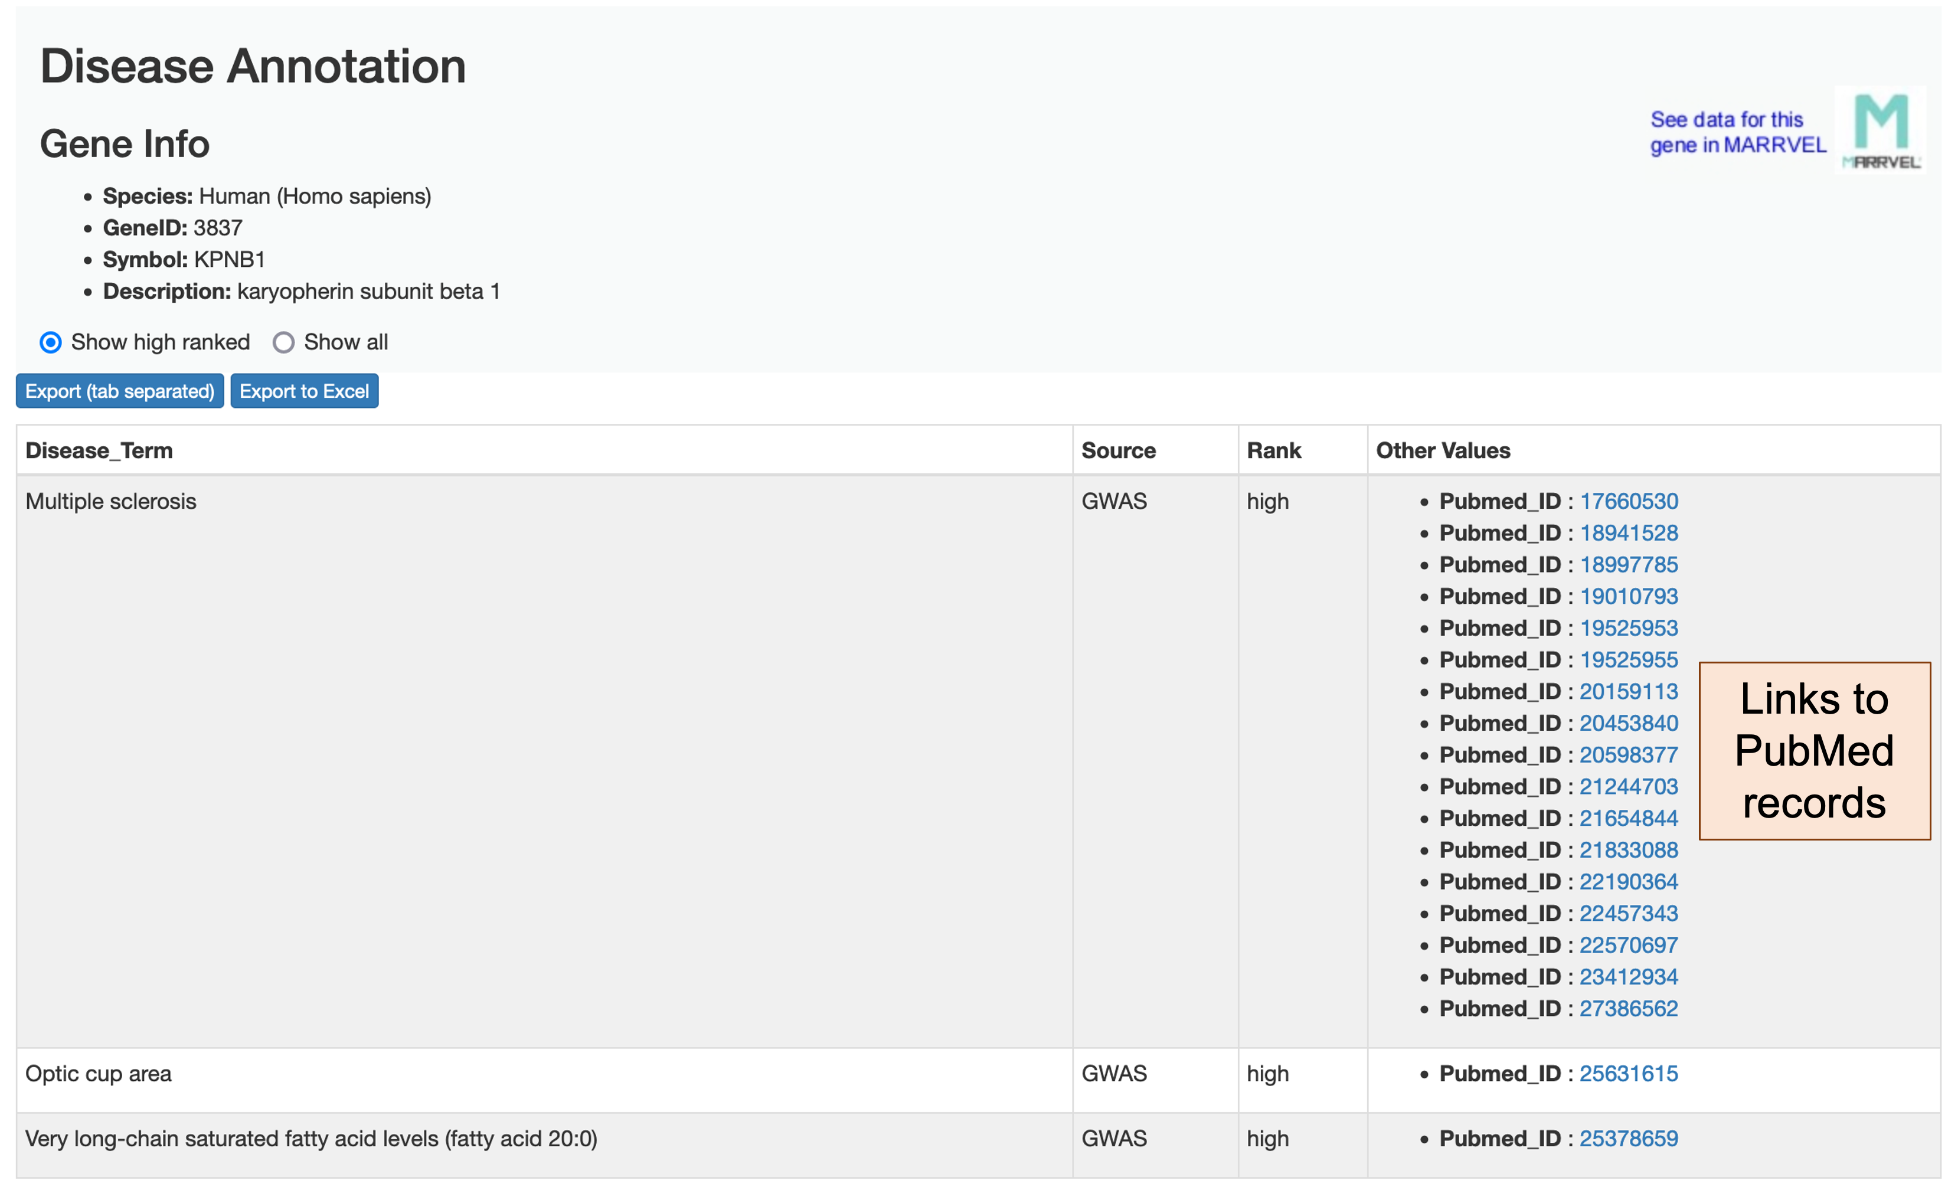Open PubMed record 20453840
The height and width of the screenshot is (1190, 1948).
(x=1629, y=722)
